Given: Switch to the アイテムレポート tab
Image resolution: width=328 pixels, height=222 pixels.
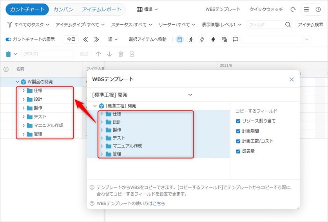Looking at the screenshot, I should tap(101, 9).
